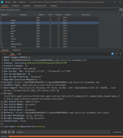Click the Connection: close header line
This screenshot has width=123, height=138.
tap(15, 121)
